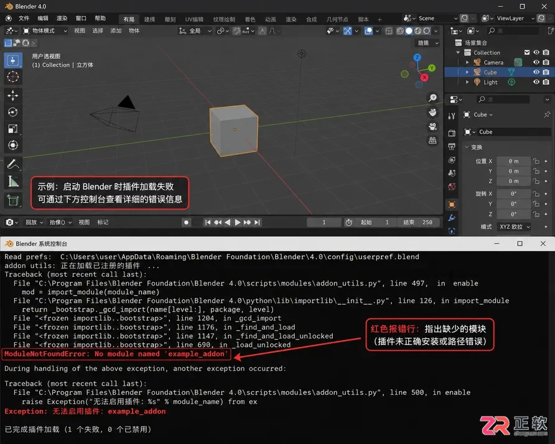Hide Camera with its eye icon
This screenshot has width=555, height=444.
[x=536, y=62]
